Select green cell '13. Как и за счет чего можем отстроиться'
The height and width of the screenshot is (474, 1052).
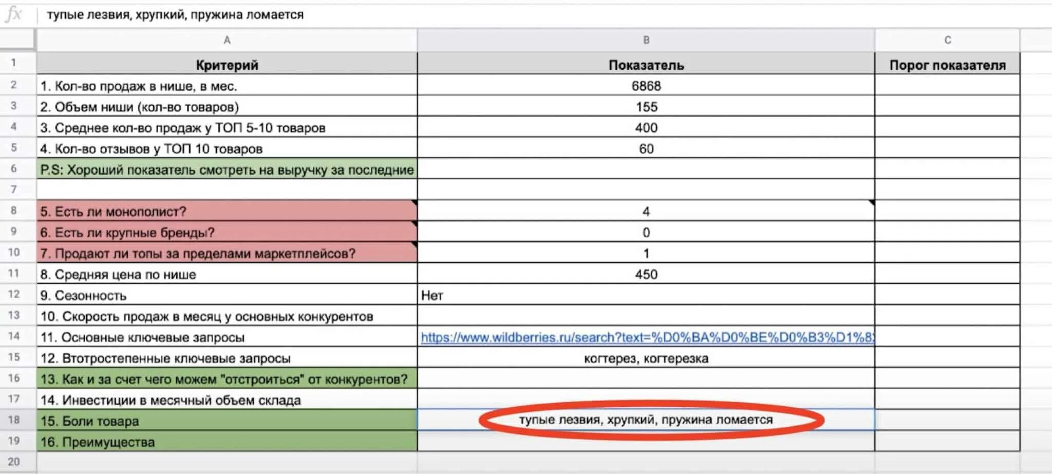pyautogui.click(x=227, y=379)
